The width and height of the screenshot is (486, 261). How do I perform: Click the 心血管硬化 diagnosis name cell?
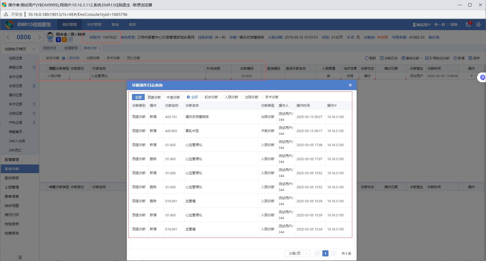tap(148, 76)
